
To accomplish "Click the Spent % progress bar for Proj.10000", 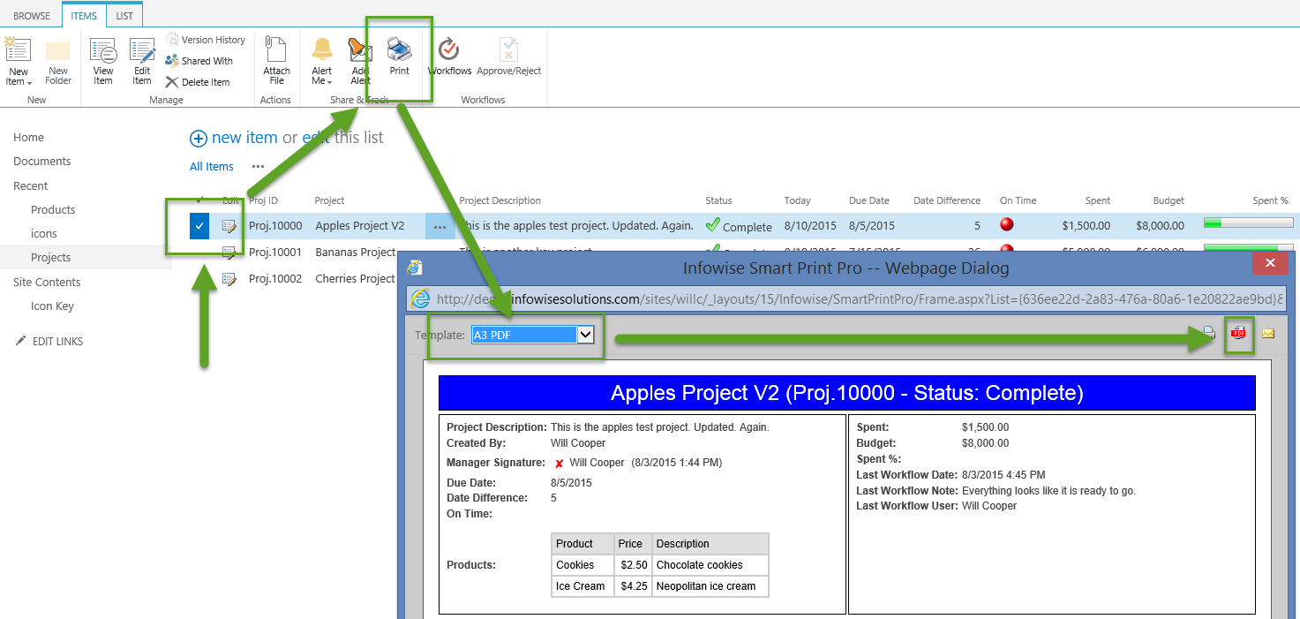I will pos(1248,223).
